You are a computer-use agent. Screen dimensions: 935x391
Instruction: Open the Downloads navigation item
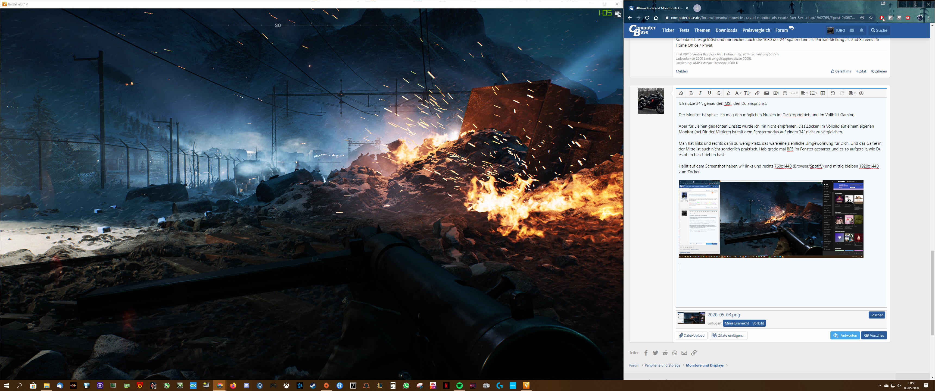[x=726, y=30]
